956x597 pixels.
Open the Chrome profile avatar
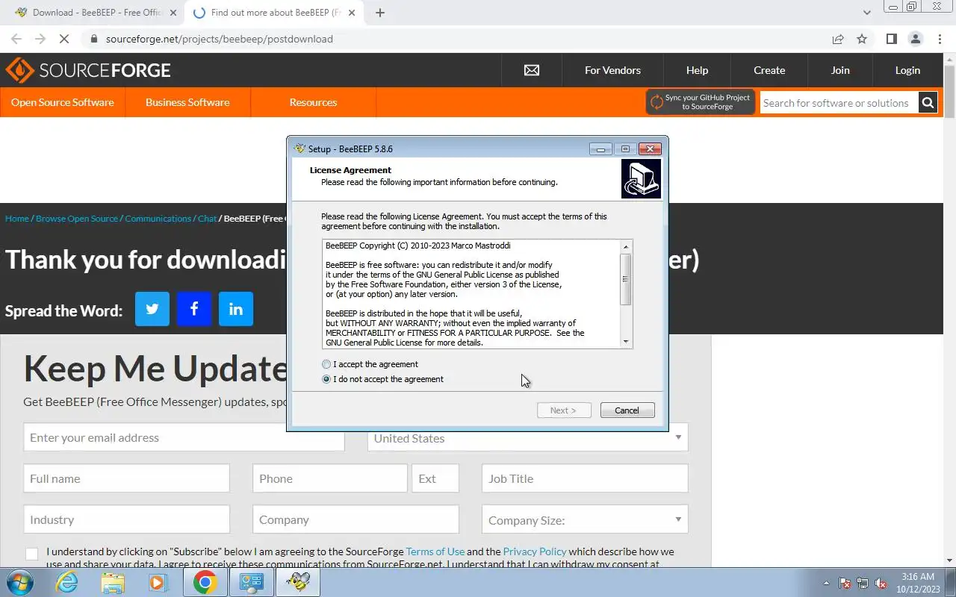pyautogui.click(x=915, y=39)
